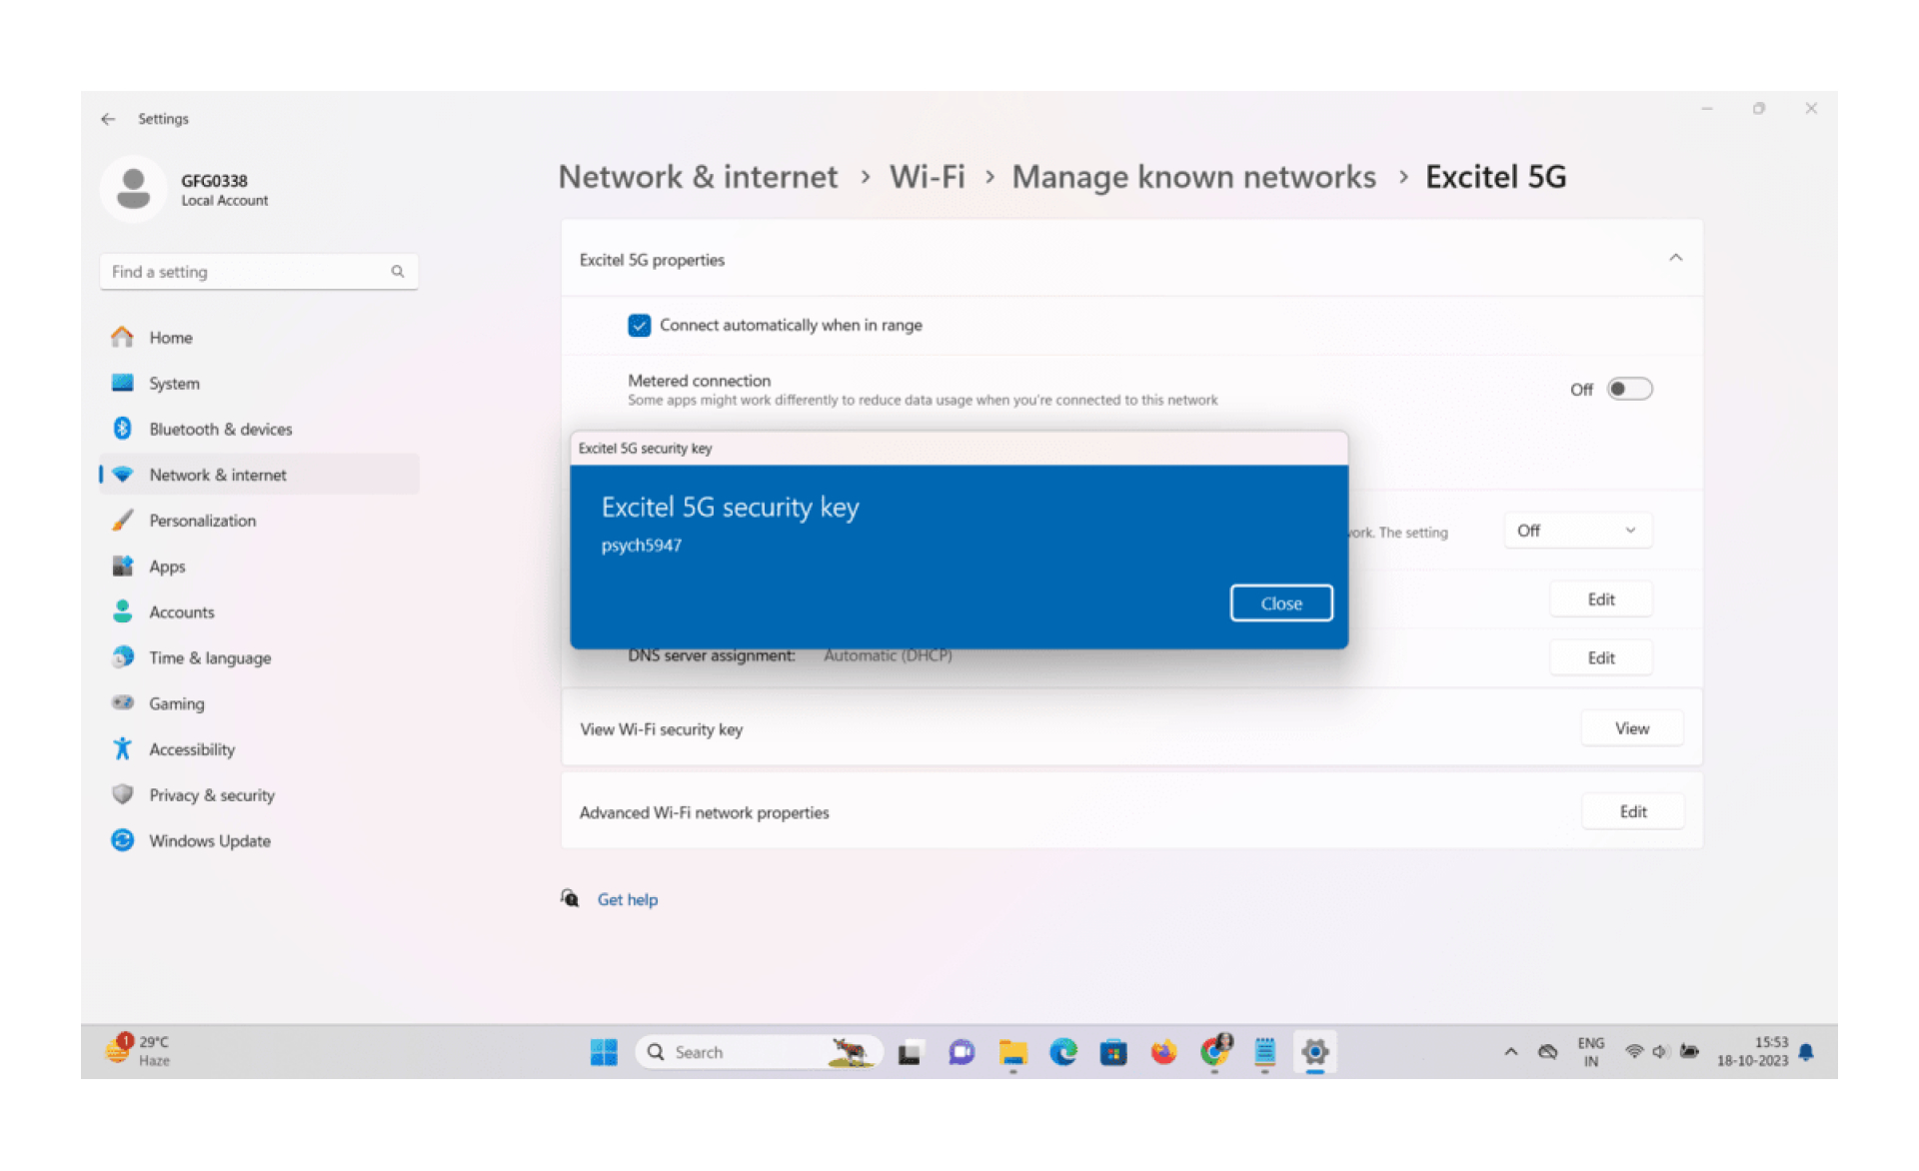Select the Personalization brush icon
This screenshot has height=1171, width=1919.
coord(122,520)
